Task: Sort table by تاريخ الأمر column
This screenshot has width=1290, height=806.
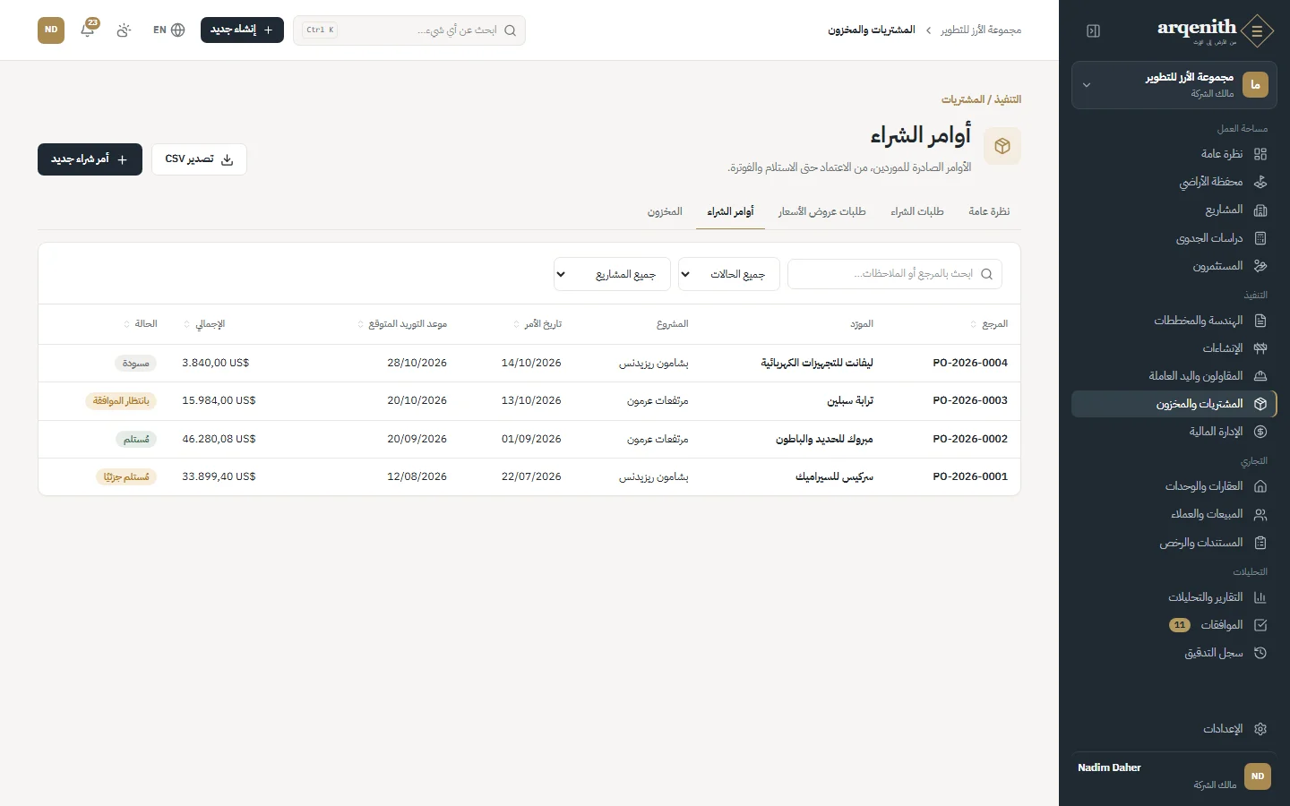Action: click(537, 324)
